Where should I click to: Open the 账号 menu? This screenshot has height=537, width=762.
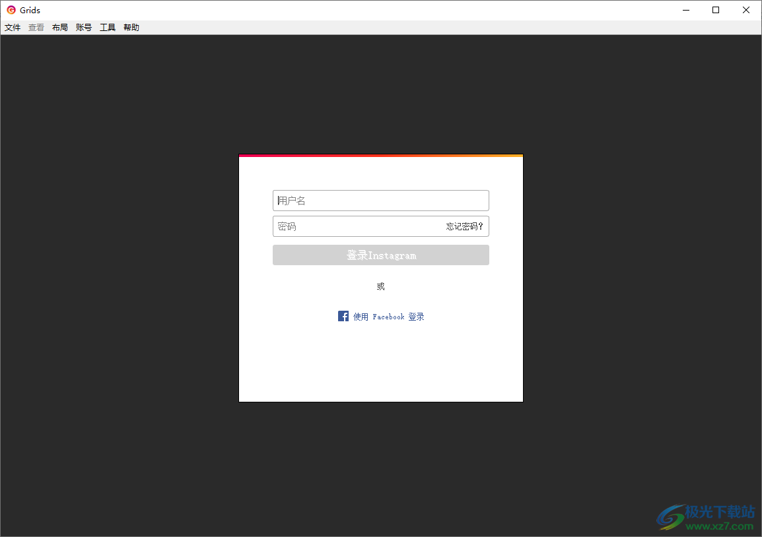[84, 28]
